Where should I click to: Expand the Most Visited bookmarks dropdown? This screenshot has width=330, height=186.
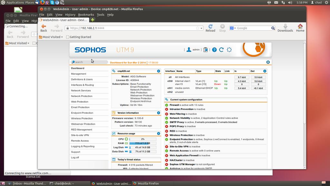click(51, 37)
